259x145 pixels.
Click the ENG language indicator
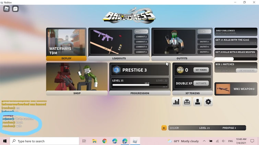click(x=231, y=141)
